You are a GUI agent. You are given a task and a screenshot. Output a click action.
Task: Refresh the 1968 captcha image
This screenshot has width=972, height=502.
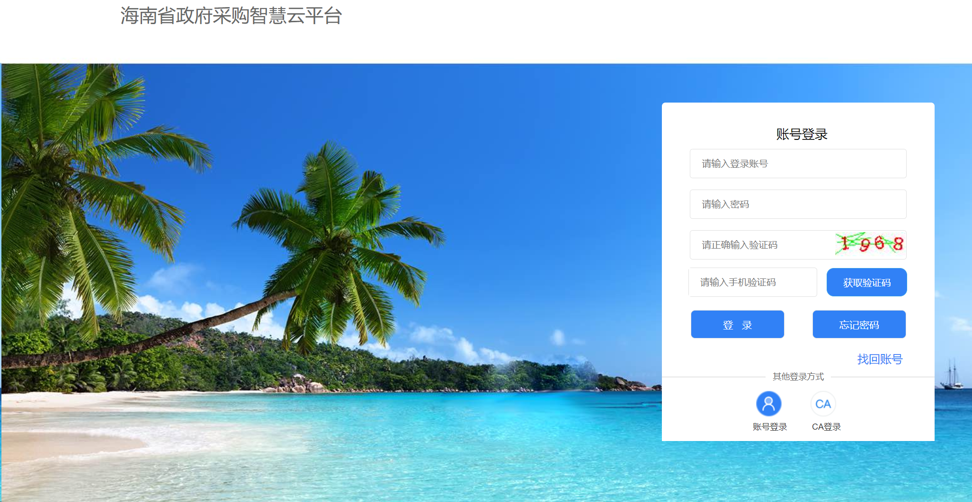pos(870,244)
